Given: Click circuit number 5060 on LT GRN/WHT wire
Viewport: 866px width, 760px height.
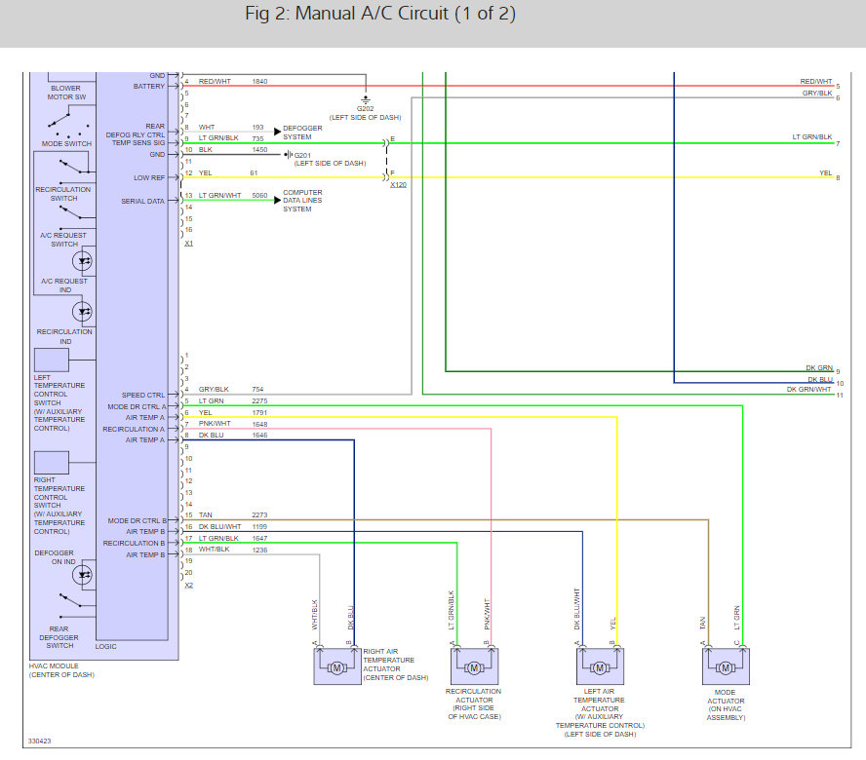Looking at the screenshot, I should [x=259, y=196].
